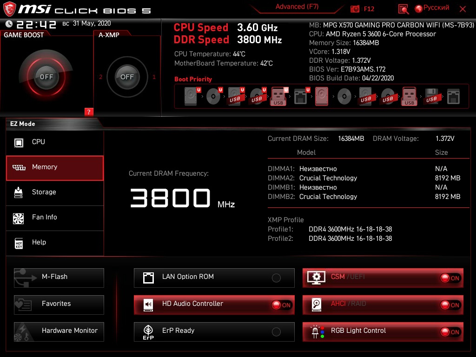Launch the M-Flash utility
The image size is (476, 357).
(59, 278)
